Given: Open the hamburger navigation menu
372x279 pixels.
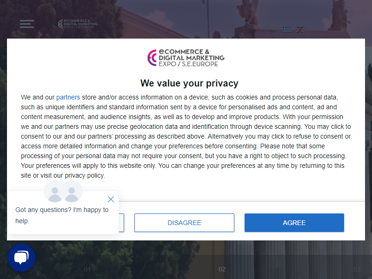Looking at the screenshot, I should pyautogui.click(x=27, y=24).
